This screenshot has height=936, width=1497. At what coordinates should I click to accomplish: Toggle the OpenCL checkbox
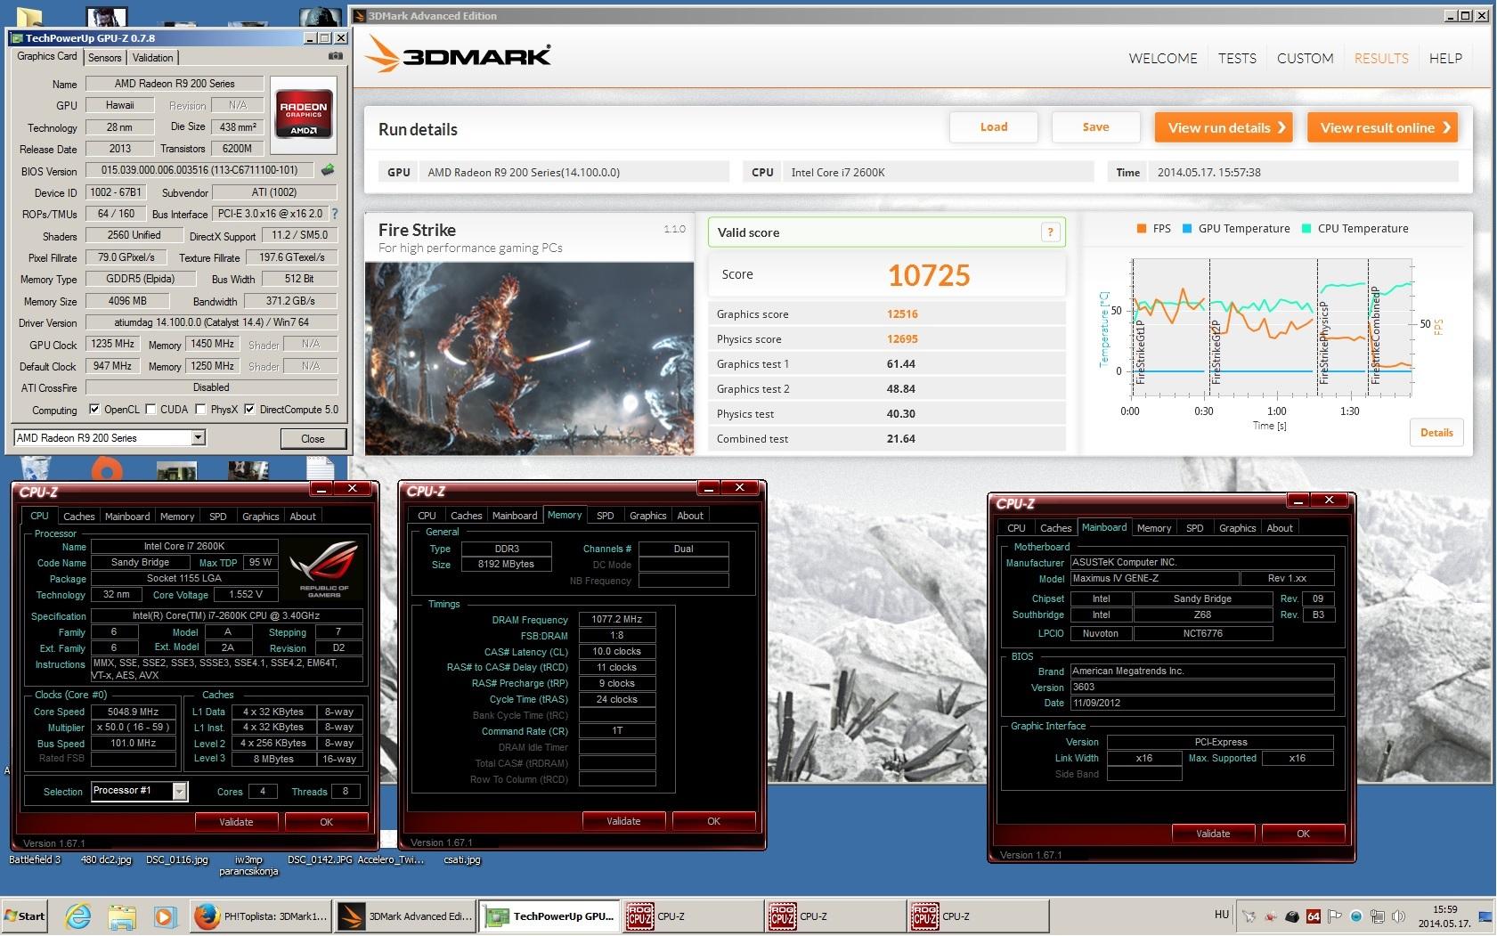(x=94, y=410)
